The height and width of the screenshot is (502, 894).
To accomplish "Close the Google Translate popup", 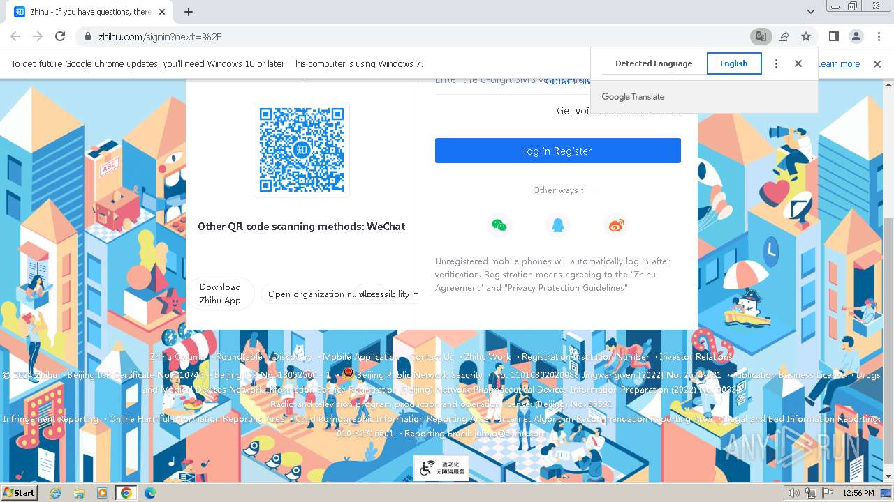I will click(x=798, y=63).
